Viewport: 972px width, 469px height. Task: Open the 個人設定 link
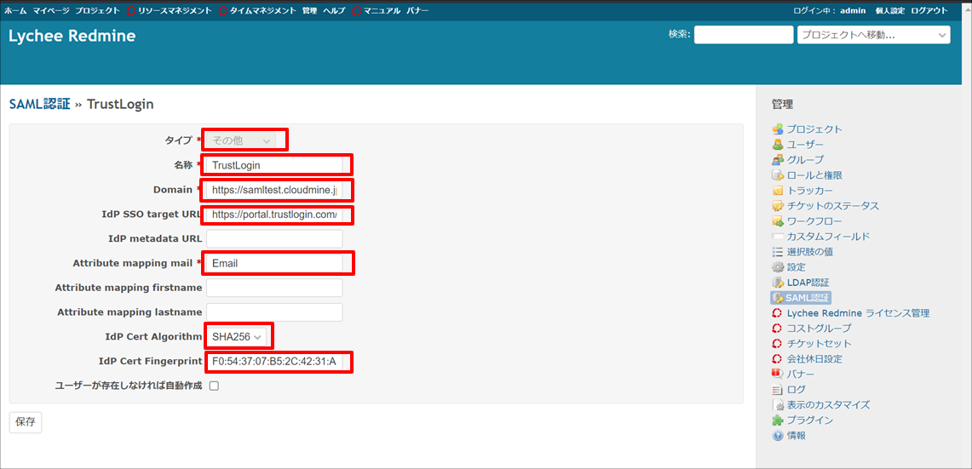890,11
